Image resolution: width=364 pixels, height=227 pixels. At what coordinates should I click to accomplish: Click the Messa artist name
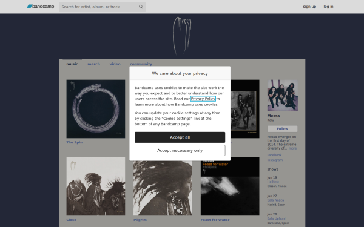tap(274, 116)
